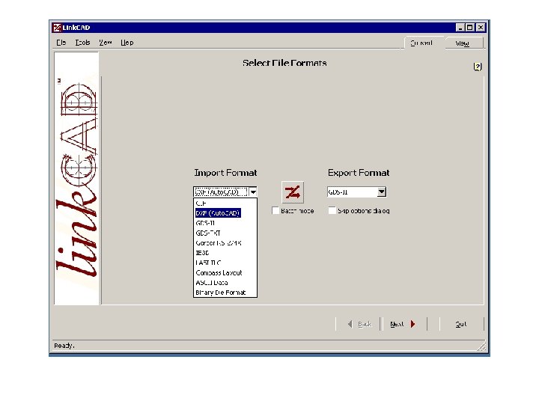Open the Help menu

(x=127, y=43)
